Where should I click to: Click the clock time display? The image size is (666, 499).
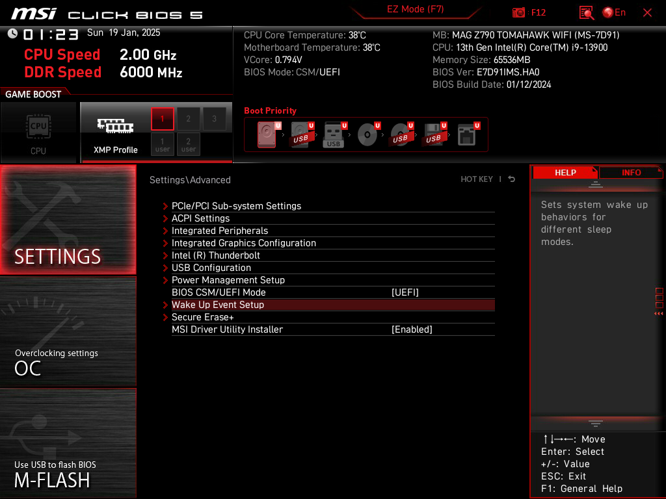51,34
